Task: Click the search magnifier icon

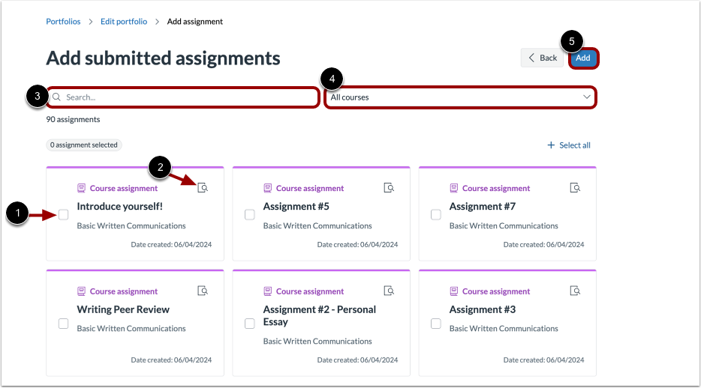Action: [57, 97]
